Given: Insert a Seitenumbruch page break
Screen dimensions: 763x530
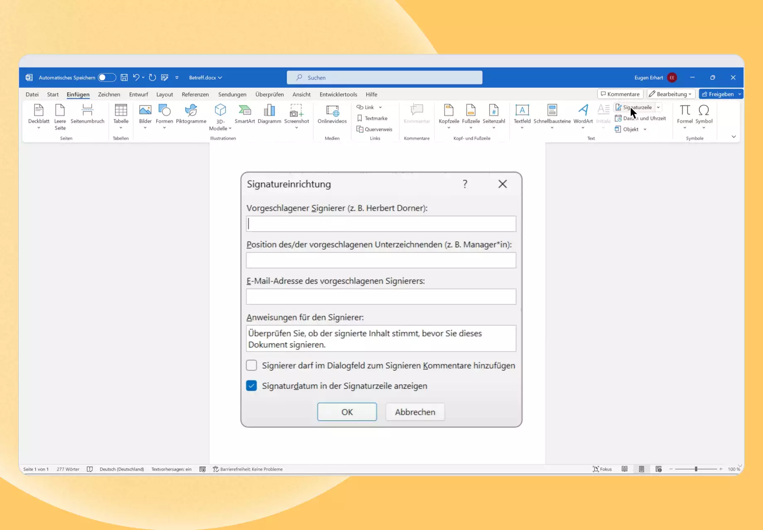Looking at the screenshot, I should [87, 114].
